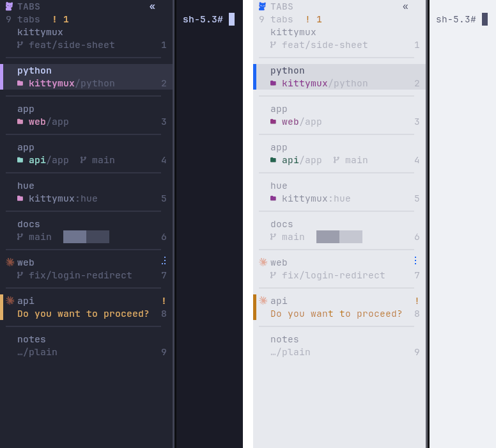This screenshot has height=448, width=496.
Task: Click the exclamation alert on api tab, dark sidebar
Action: pos(164,301)
